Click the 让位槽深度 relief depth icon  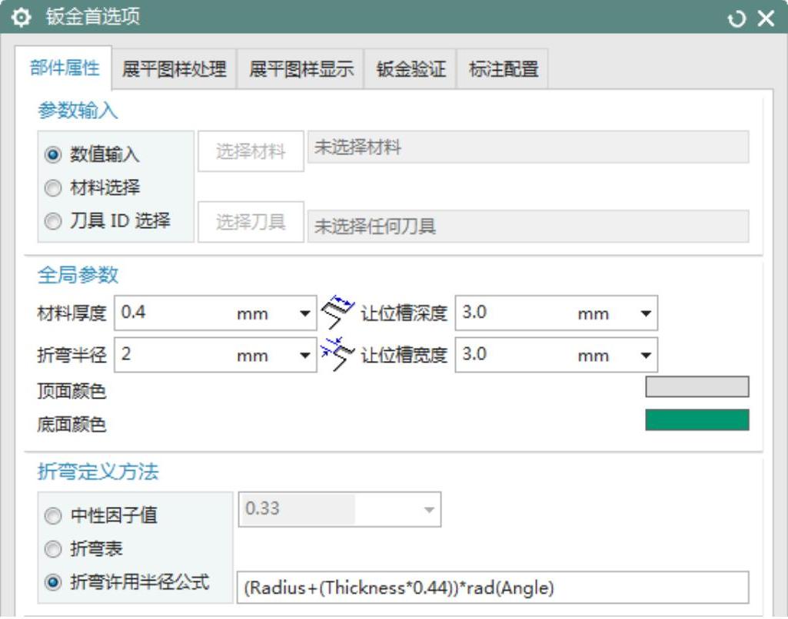point(337,313)
